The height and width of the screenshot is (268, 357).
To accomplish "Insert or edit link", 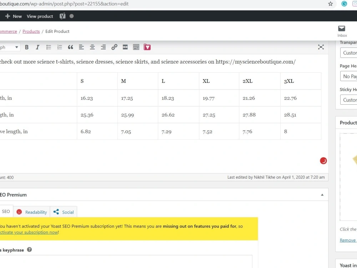I will tap(114, 47).
